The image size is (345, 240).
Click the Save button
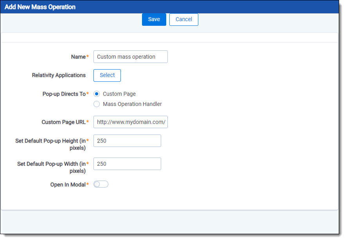pos(154,19)
